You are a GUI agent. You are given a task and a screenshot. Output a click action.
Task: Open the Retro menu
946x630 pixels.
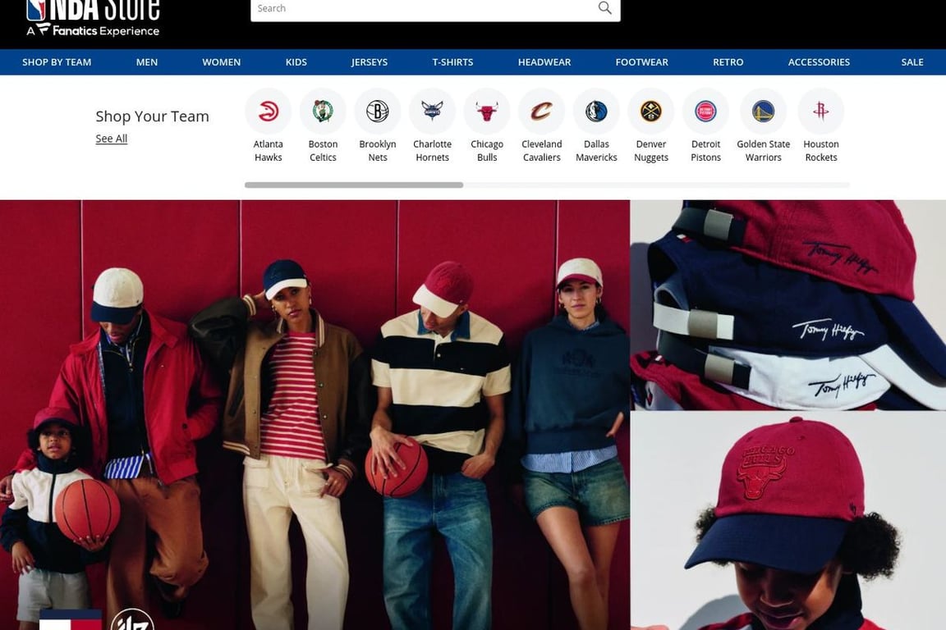click(x=728, y=62)
